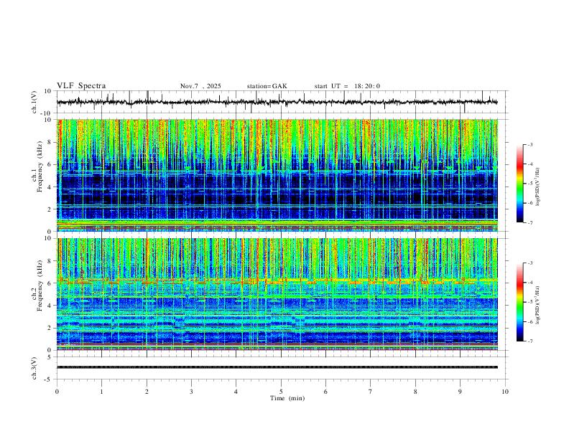Click the '-5' tick of ch.3 axis
569x439 pixels.
tap(48, 379)
